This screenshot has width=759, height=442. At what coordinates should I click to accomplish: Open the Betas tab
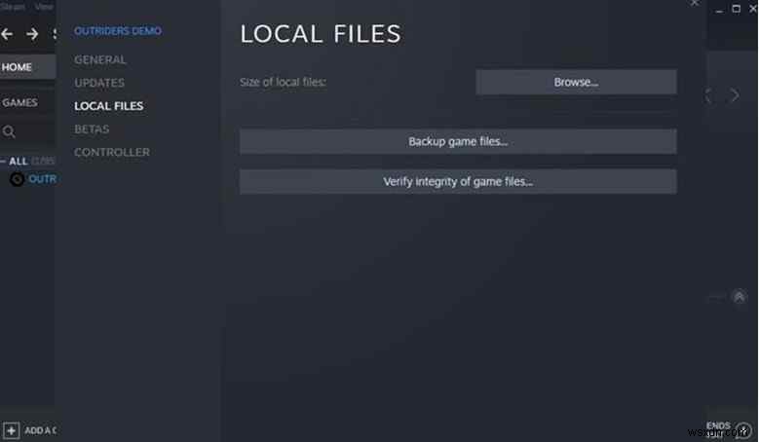pyautogui.click(x=92, y=129)
